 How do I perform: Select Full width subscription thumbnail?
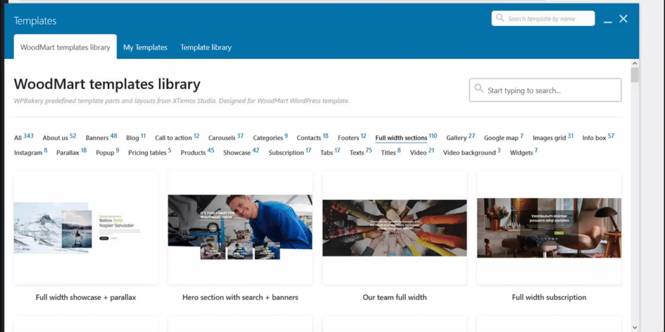[x=549, y=228]
